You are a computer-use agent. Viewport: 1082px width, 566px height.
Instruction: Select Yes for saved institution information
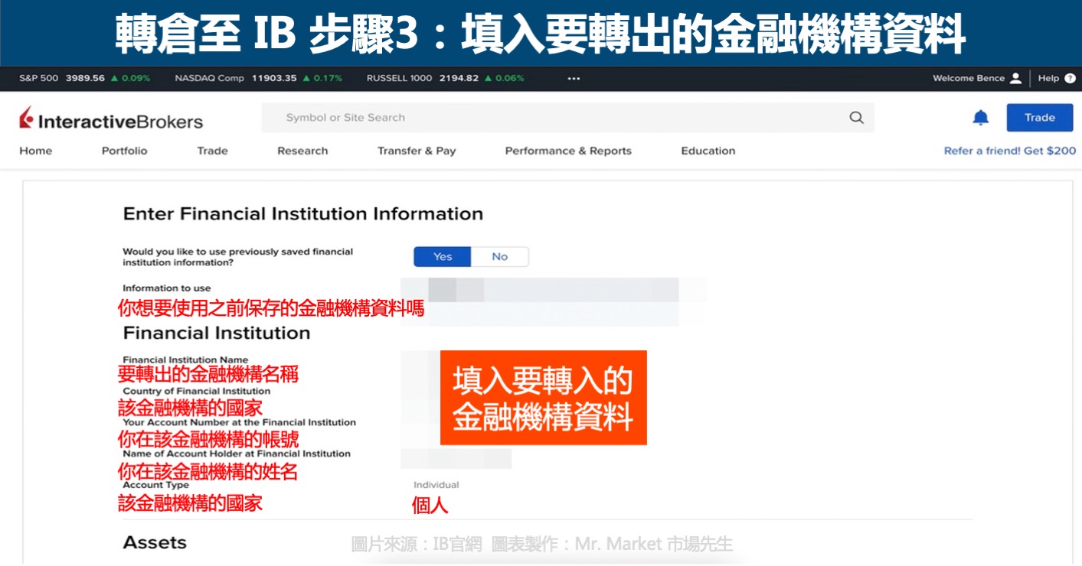point(443,257)
